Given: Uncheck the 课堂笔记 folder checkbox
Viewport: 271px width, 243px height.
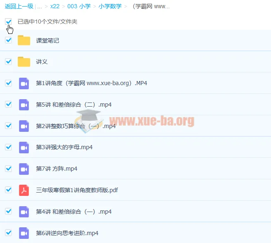Looking at the screenshot, I should (8, 40).
